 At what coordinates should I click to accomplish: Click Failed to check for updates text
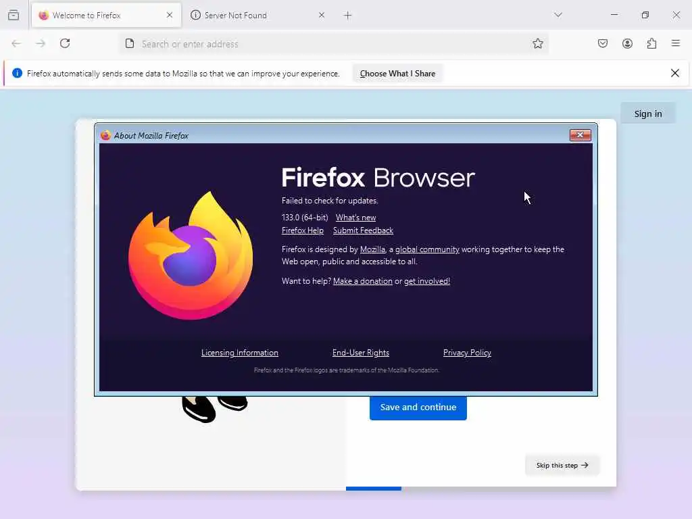coord(330,200)
